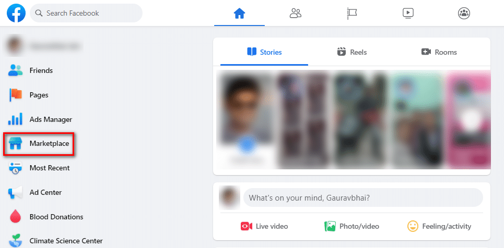Click the search magnifier icon
The height and width of the screenshot is (248, 504).
point(39,13)
